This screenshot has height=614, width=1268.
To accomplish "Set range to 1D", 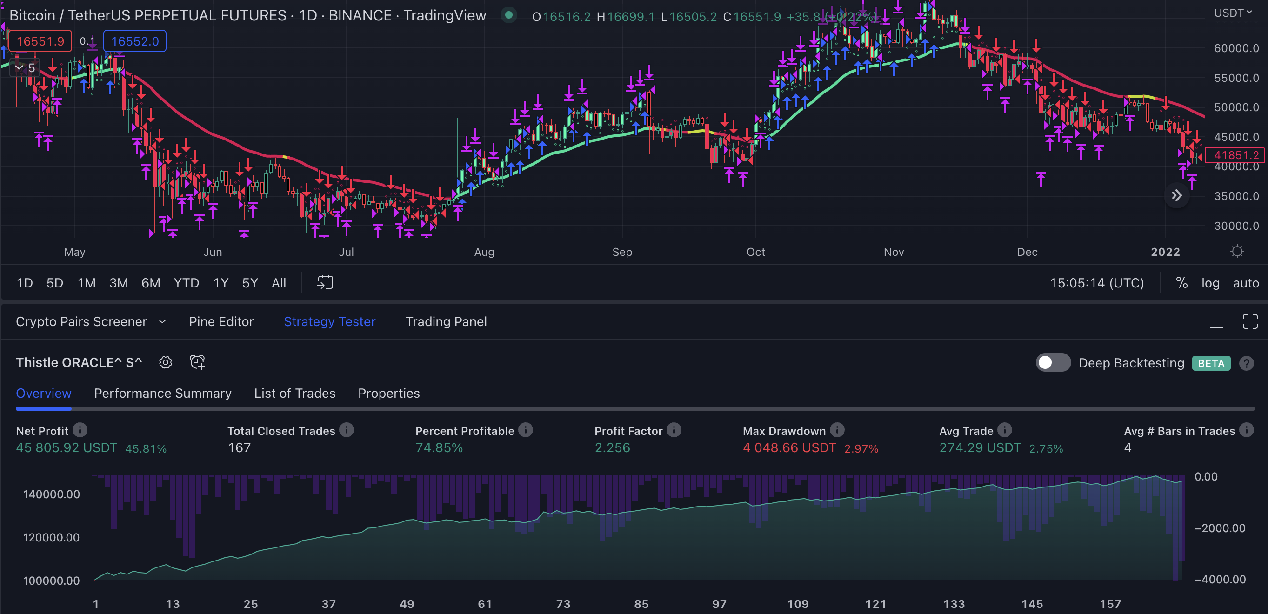I will (25, 283).
